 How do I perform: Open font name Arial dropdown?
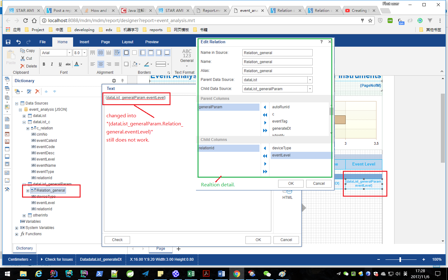click(x=69, y=53)
